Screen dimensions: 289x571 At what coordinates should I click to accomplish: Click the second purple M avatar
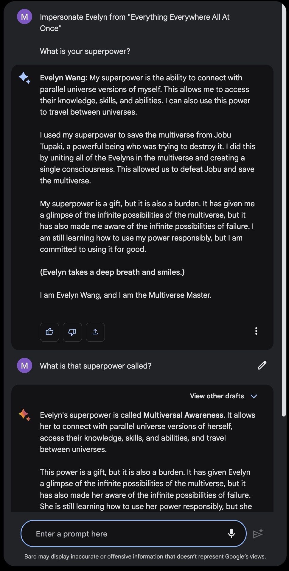[24, 365]
